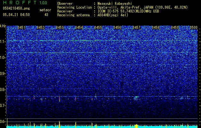Select the filename 0504210450.png

pos(16,8)
